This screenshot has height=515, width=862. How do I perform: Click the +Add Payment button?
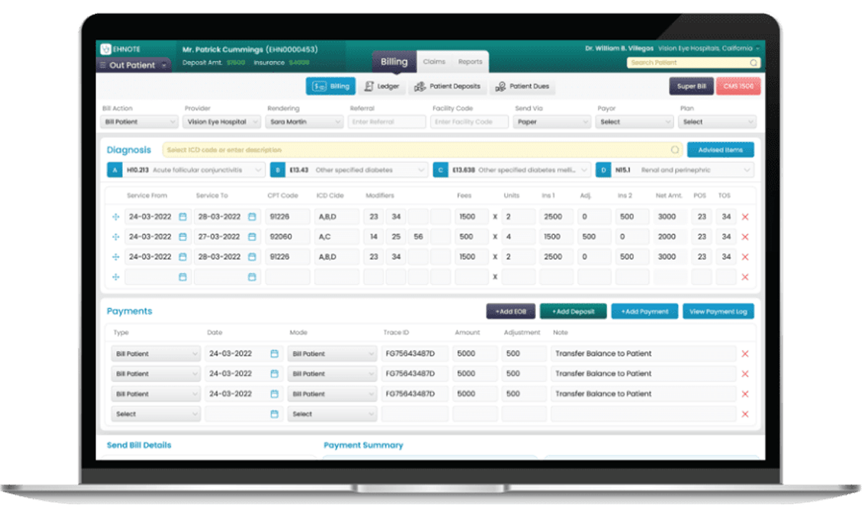click(644, 311)
